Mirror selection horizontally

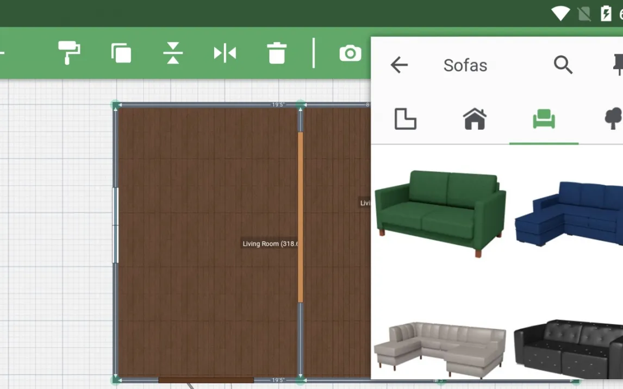point(225,53)
